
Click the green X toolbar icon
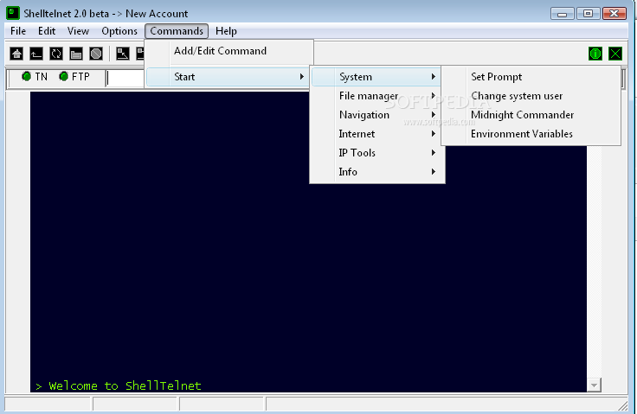point(615,54)
